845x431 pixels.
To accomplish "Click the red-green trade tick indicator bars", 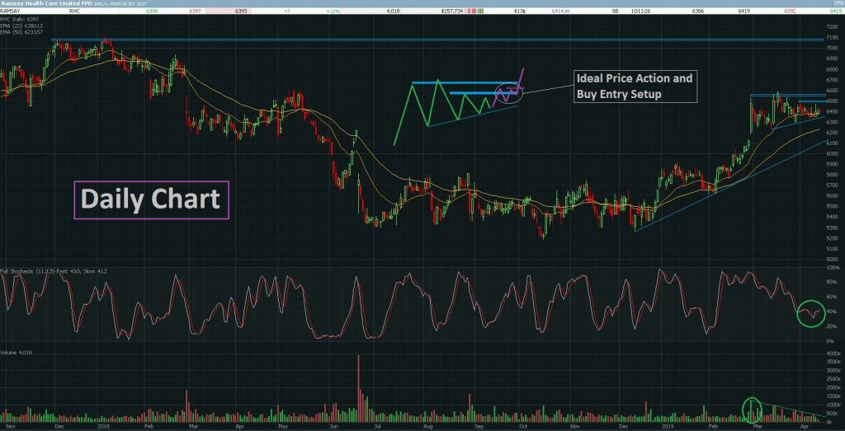I will (x=477, y=11).
